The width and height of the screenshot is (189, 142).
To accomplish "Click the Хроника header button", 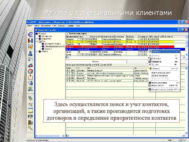I will pos(96,62).
